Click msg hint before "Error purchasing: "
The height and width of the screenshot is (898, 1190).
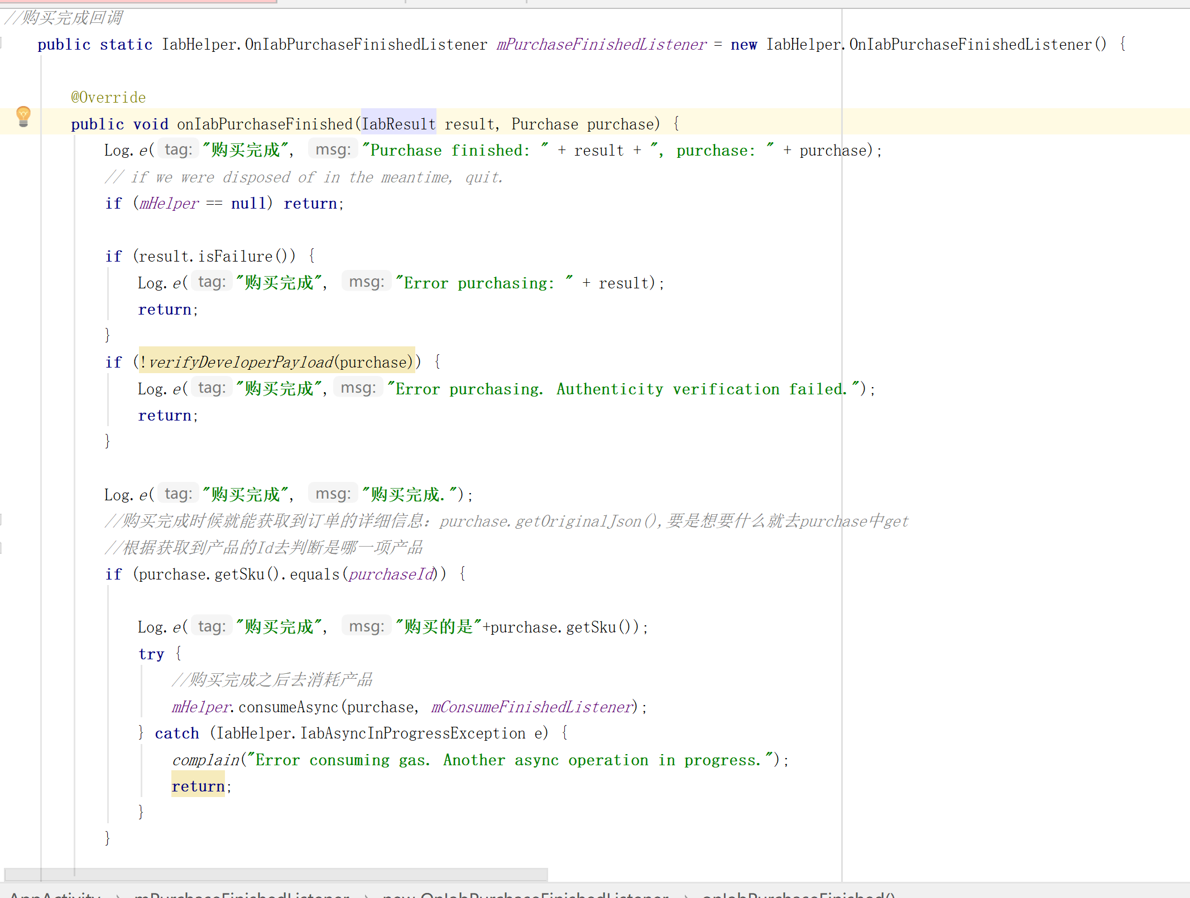366,282
